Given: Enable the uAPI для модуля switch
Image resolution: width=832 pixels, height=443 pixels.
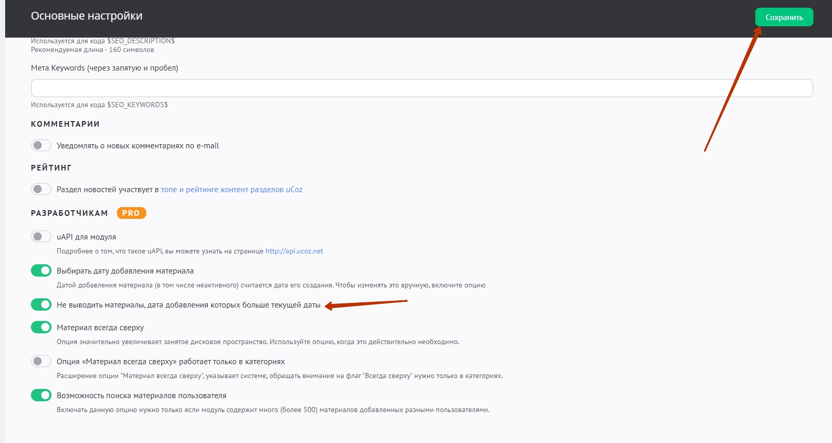Looking at the screenshot, I should tap(41, 237).
